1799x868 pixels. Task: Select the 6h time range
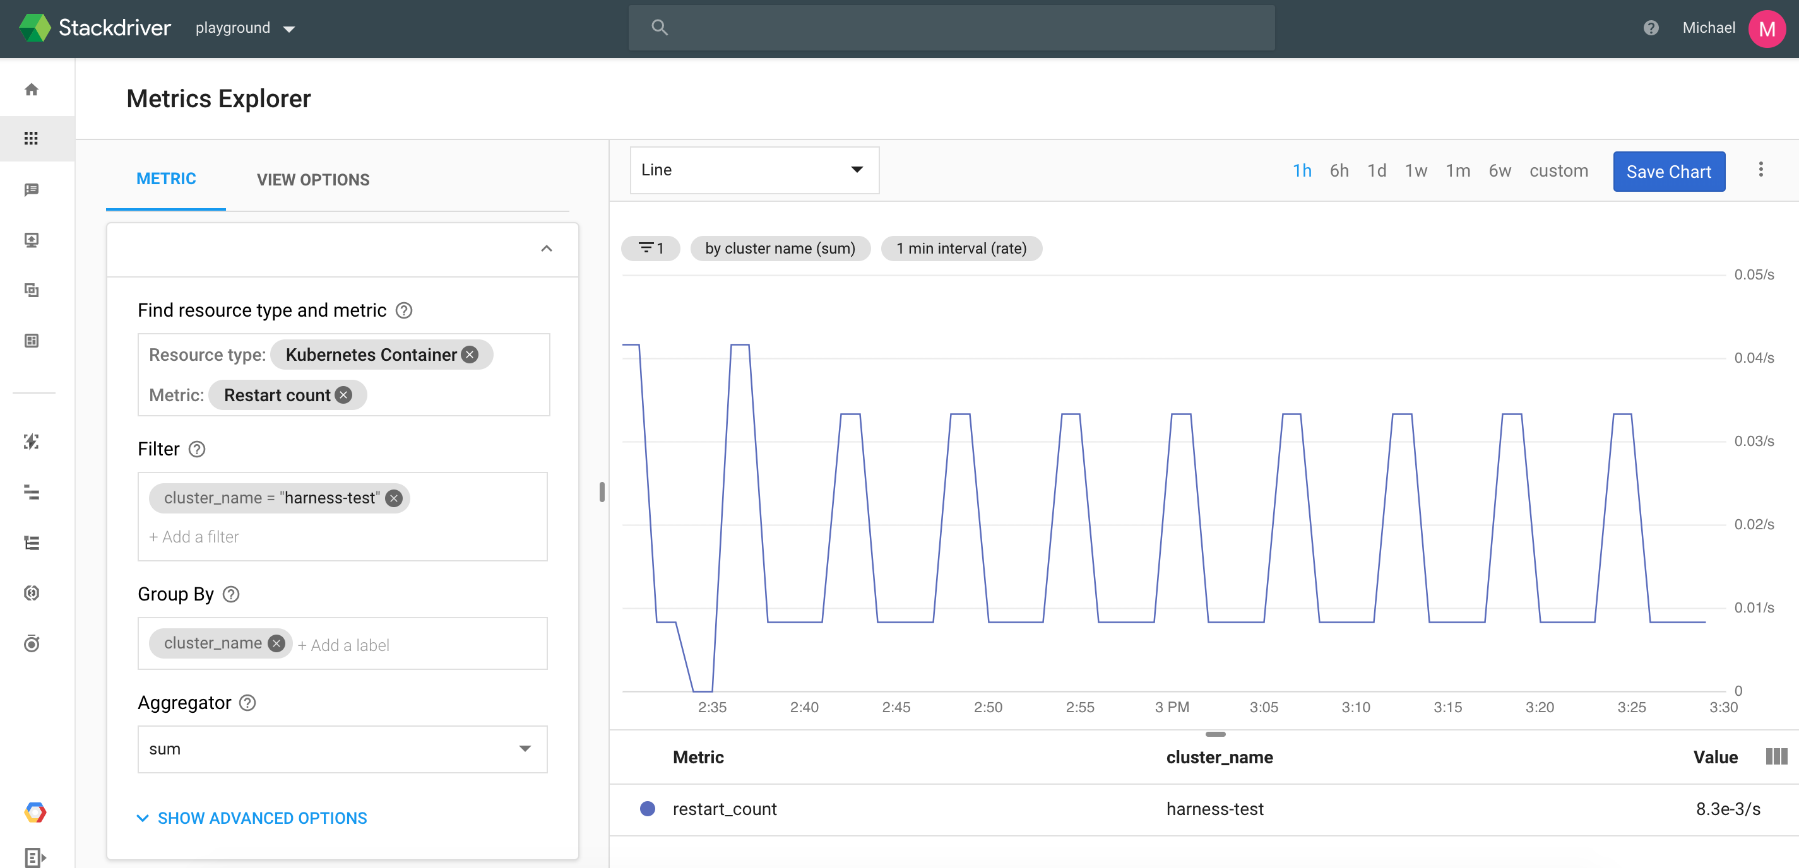coord(1339,171)
